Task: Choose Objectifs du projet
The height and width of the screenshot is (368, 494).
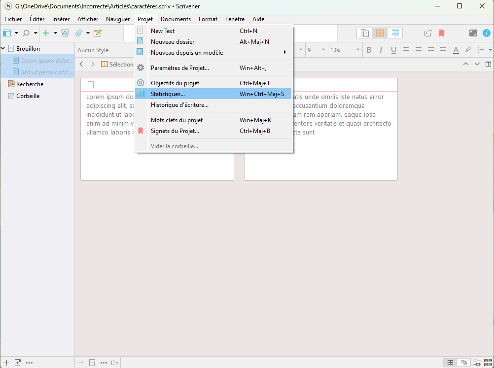Action: pyautogui.click(x=213, y=83)
